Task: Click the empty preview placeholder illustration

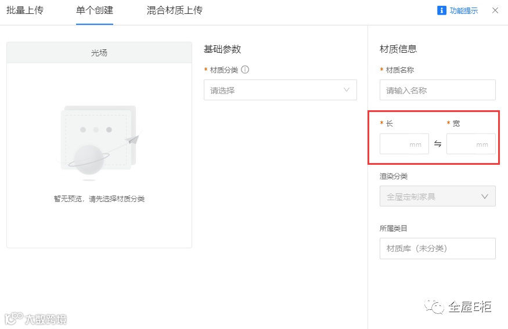Action: click(x=100, y=139)
